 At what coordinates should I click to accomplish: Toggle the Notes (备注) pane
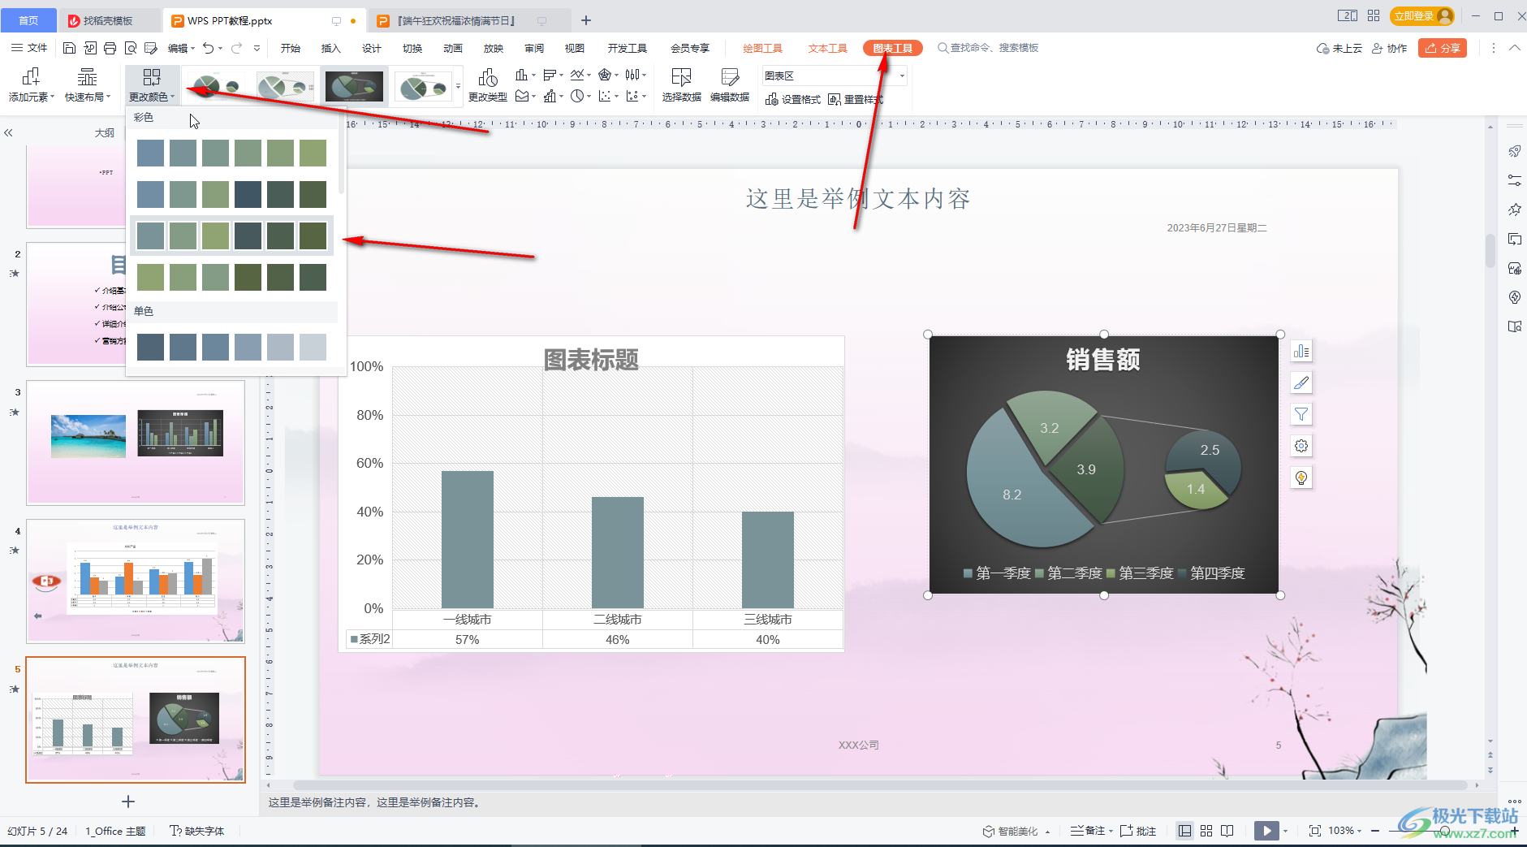[x=1088, y=831]
